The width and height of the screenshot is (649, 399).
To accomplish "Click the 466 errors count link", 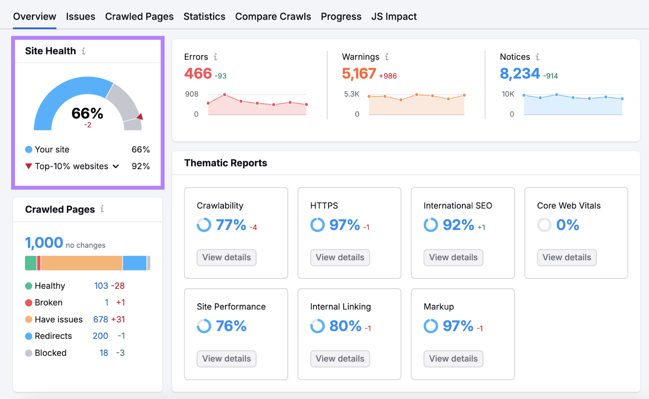I will click(x=198, y=73).
